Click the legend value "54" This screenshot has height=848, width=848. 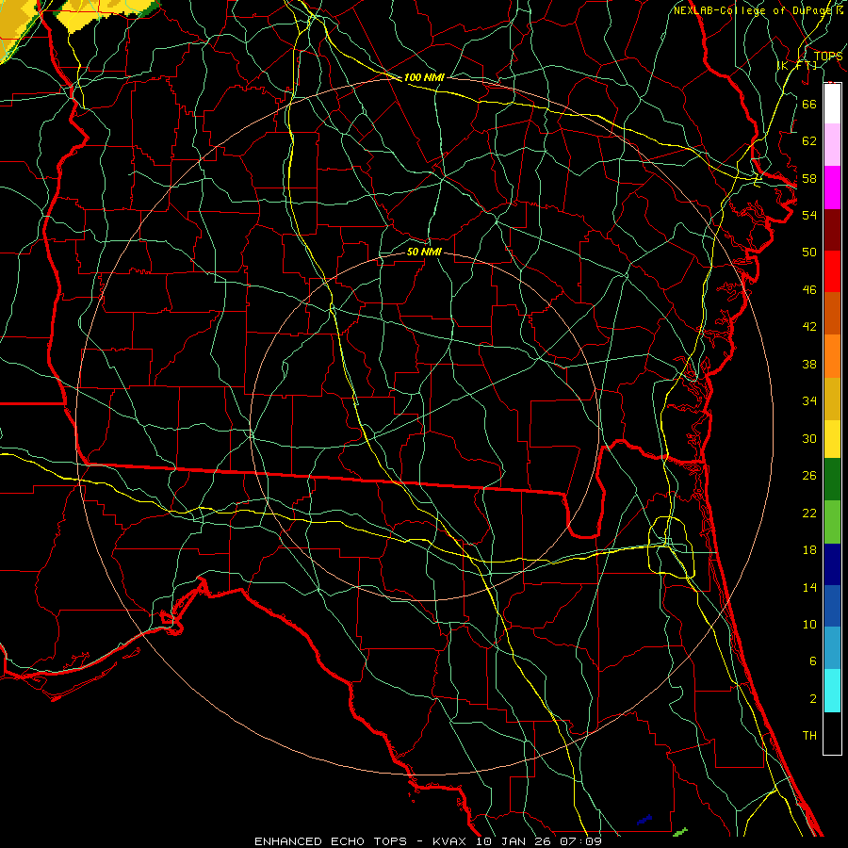click(x=809, y=215)
